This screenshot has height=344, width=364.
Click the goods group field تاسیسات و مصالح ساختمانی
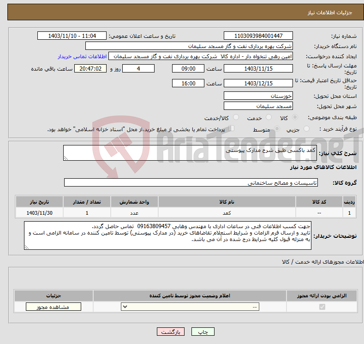coord(191,182)
